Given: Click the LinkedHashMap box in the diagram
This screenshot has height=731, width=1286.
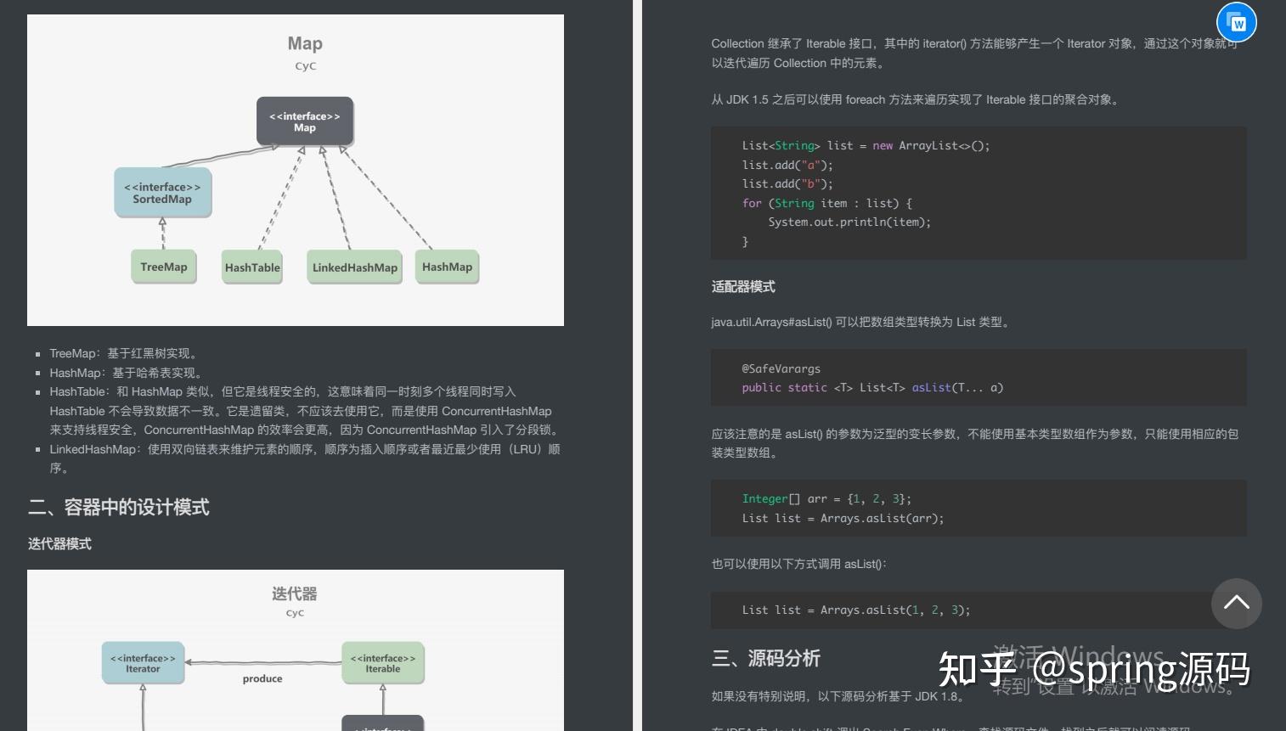Looking at the screenshot, I should (354, 267).
